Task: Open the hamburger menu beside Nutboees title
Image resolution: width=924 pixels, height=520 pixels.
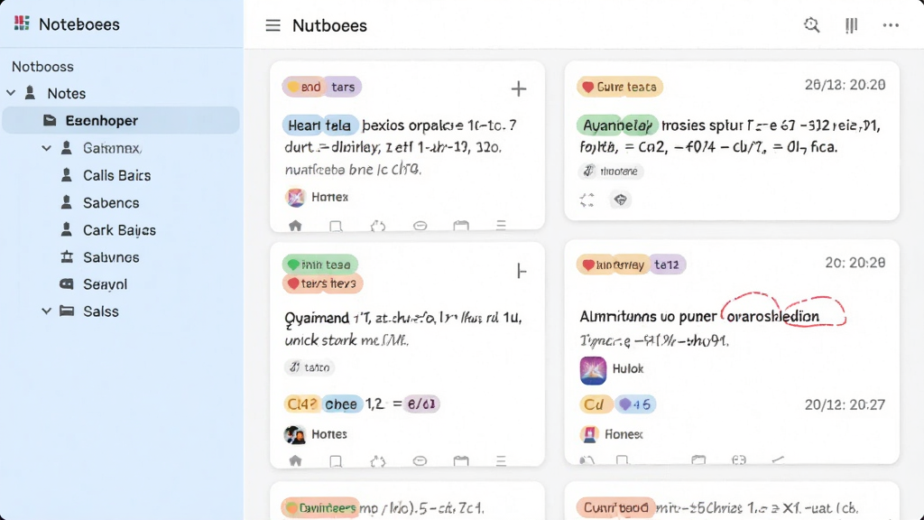Action: (273, 25)
